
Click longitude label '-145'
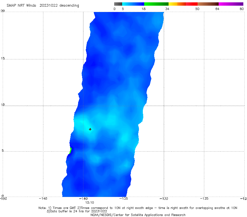43,199
